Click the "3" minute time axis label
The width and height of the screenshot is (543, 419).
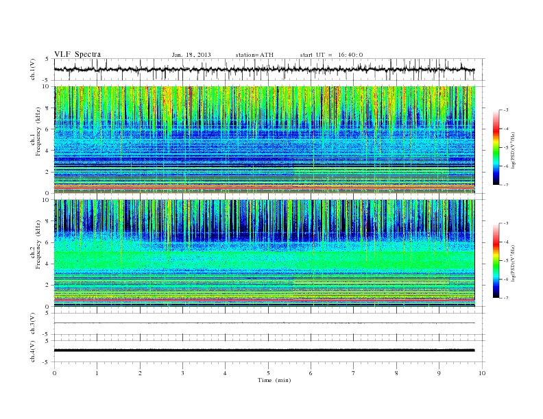pos(182,373)
